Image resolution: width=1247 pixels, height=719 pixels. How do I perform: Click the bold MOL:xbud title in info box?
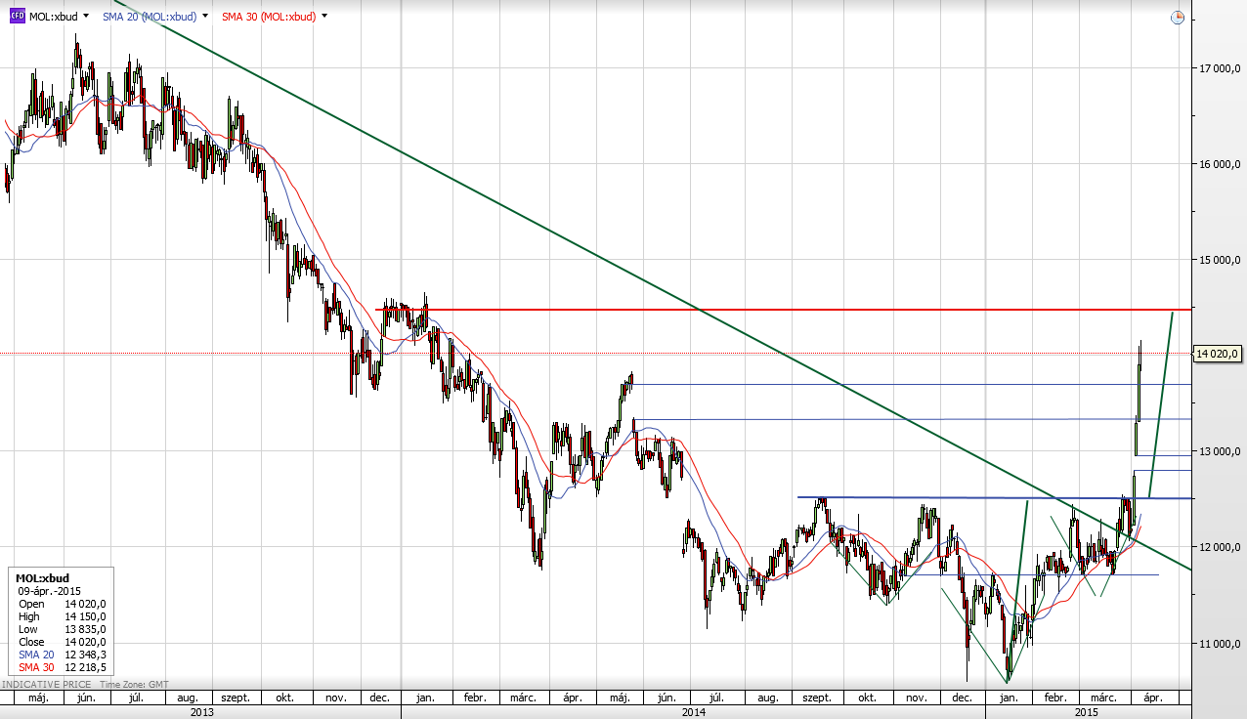point(42,578)
